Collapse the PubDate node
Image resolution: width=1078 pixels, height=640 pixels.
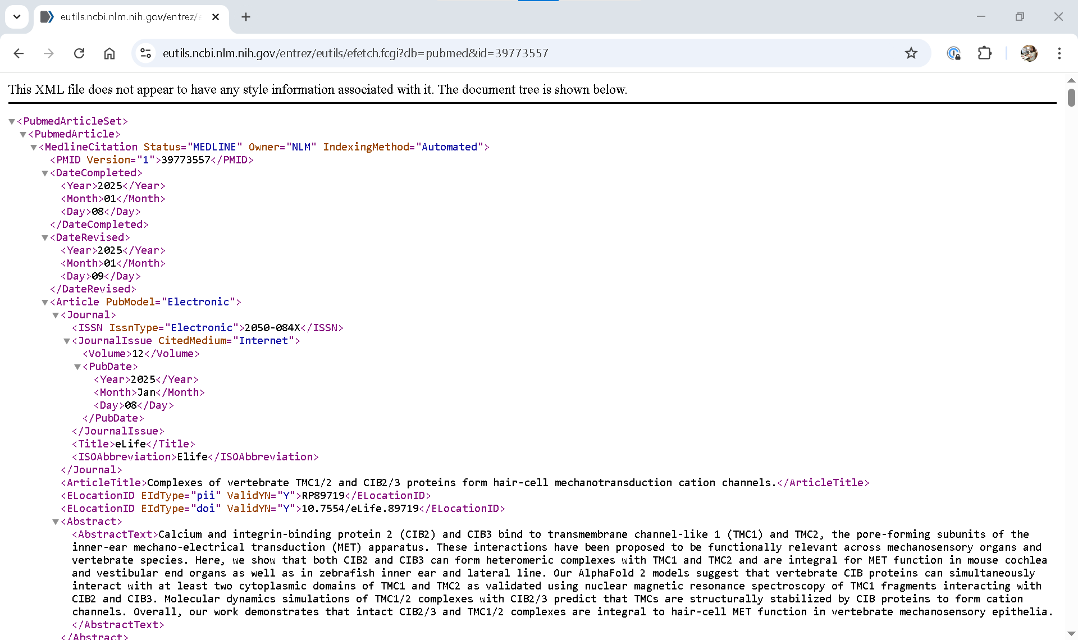pos(77,367)
